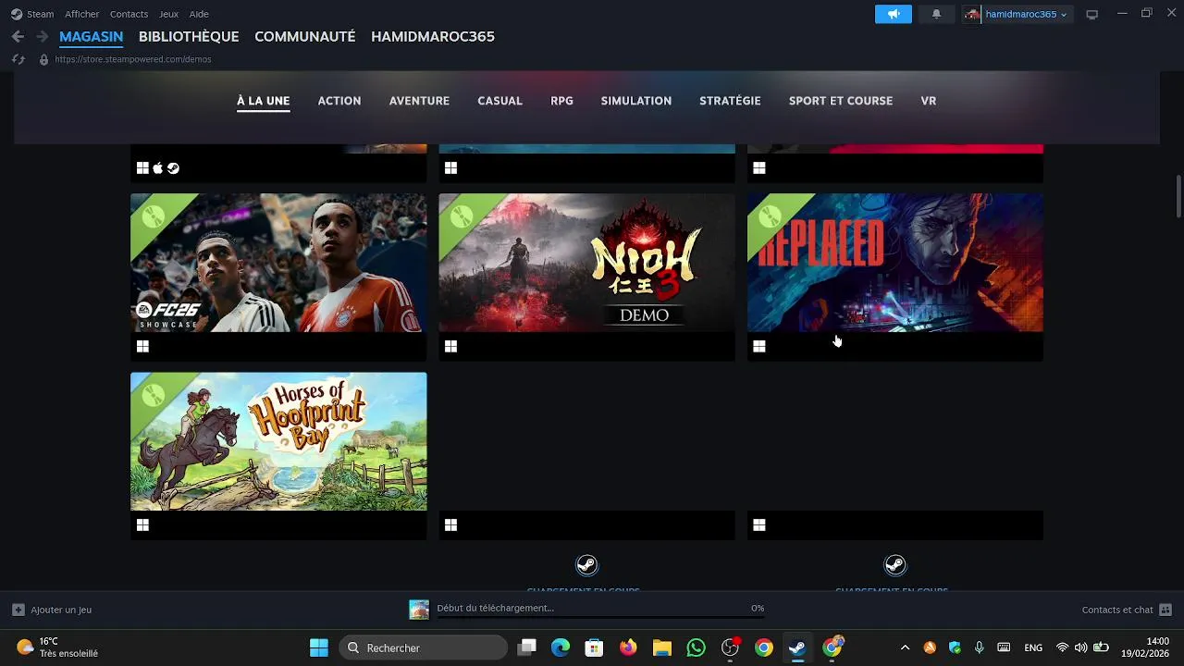This screenshot has height=666, width=1184.
Task: Open Microsoft Store from taskbar
Action: click(x=594, y=647)
